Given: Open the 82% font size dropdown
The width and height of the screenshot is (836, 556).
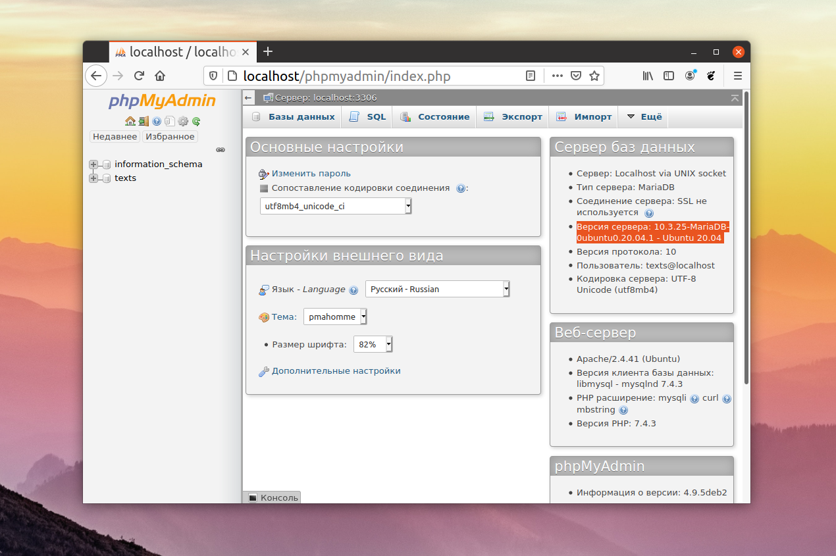Looking at the screenshot, I should click(x=373, y=344).
